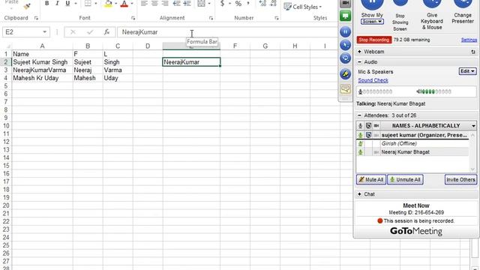480x270 pixels.
Task: Apply the red Font Color
Action: point(124,3)
